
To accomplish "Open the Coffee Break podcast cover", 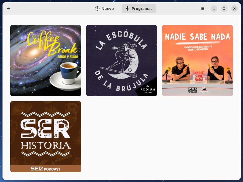I will coord(46,61).
